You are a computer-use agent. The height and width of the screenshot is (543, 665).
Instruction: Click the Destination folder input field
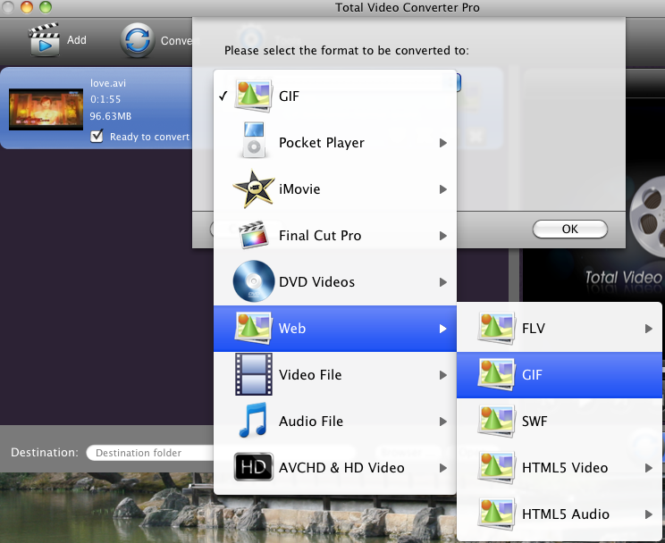(x=150, y=453)
